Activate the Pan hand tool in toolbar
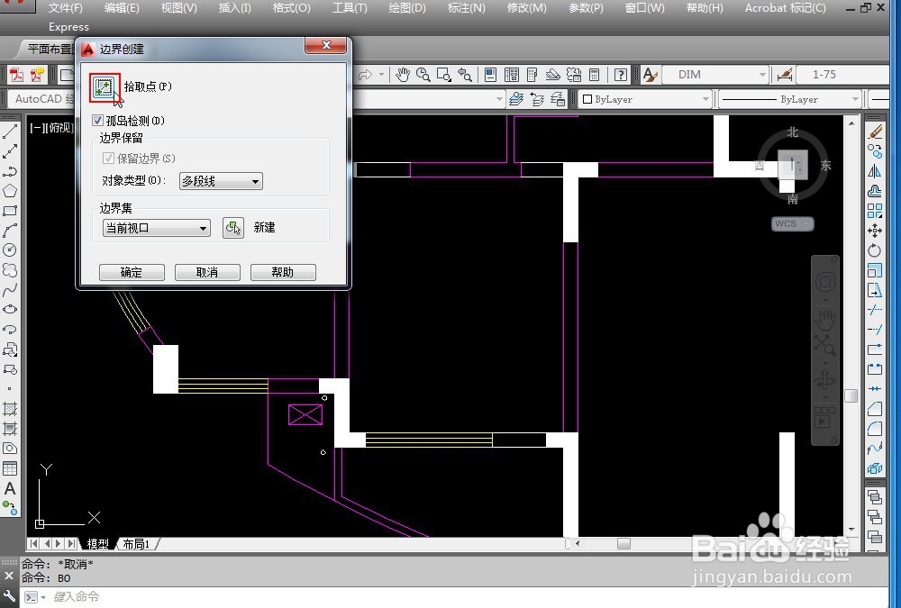This screenshot has width=901, height=608. tap(402, 75)
